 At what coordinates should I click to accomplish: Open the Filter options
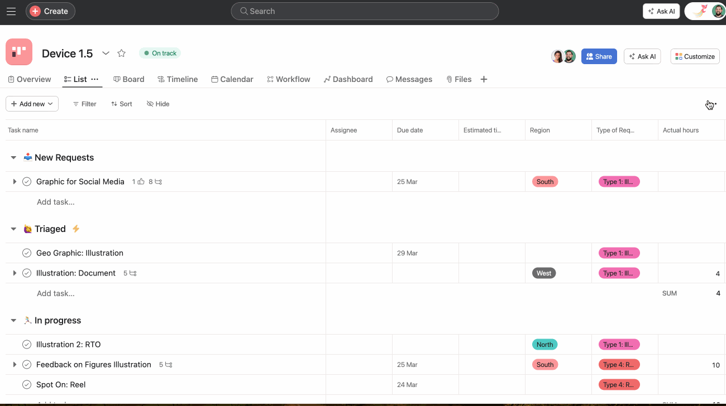coord(84,104)
